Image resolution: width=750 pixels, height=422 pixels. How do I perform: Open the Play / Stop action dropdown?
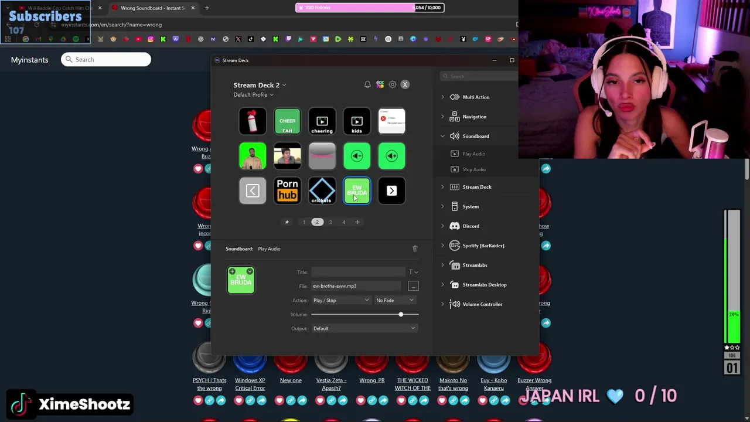point(341,300)
